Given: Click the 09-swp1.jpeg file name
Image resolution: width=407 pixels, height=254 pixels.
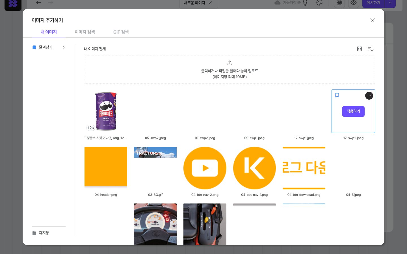Looking at the screenshot, I should pos(254,138).
